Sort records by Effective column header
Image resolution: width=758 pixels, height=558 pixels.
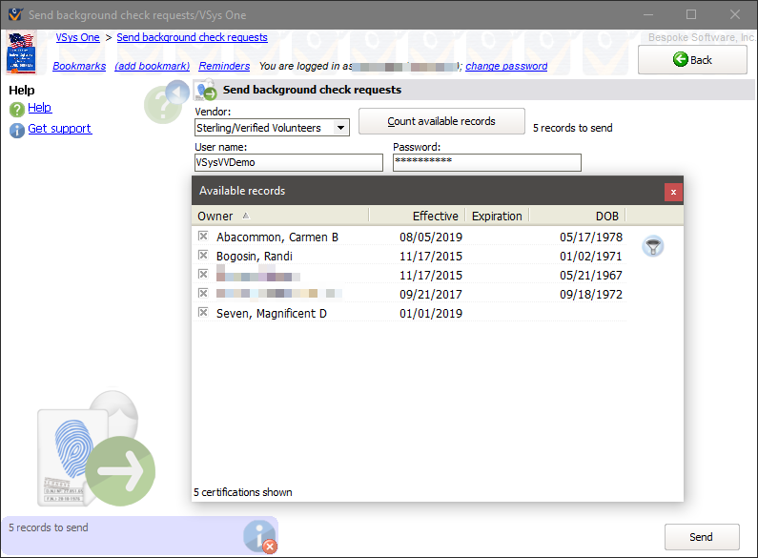coord(435,216)
